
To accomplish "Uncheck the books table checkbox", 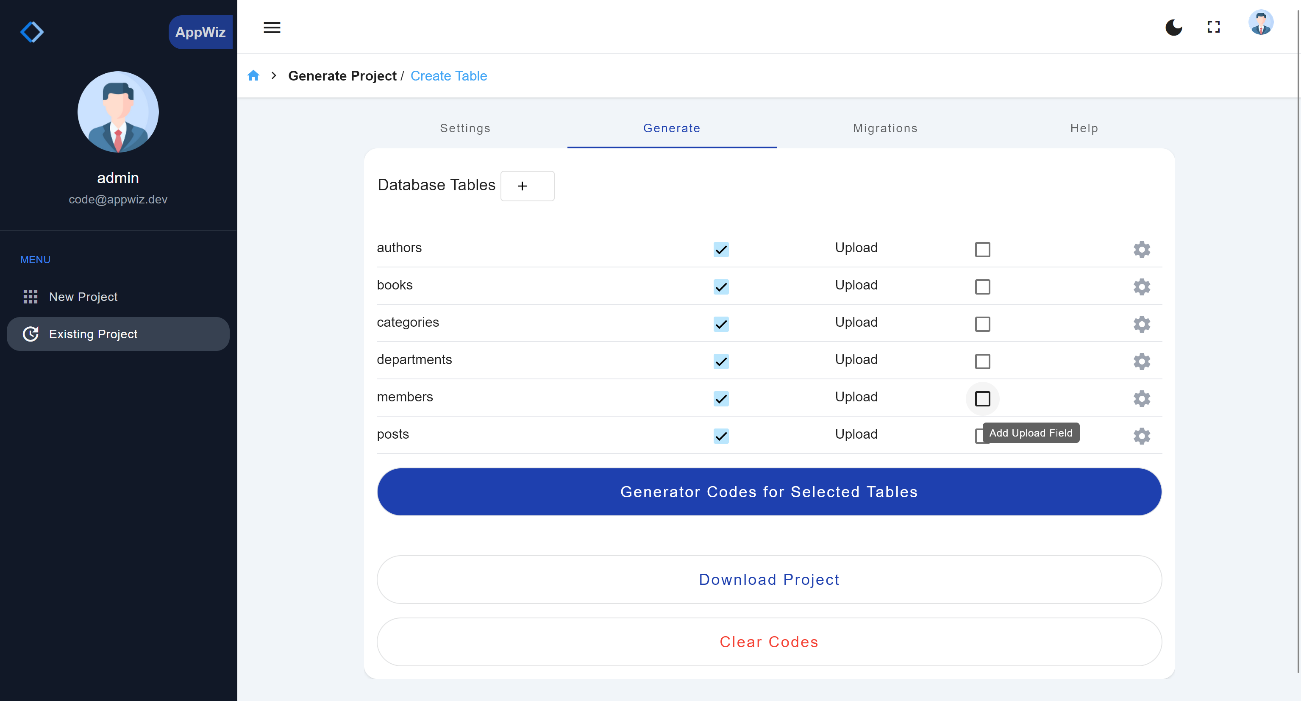I will click(x=721, y=287).
